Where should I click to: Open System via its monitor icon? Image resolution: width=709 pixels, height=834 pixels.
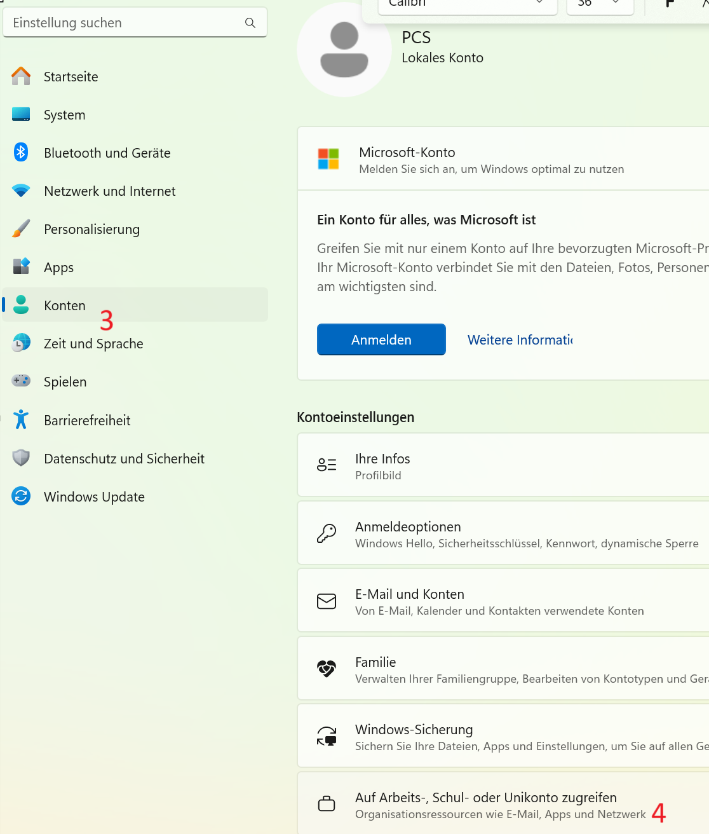pyautogui.click(x=21, y=114)
